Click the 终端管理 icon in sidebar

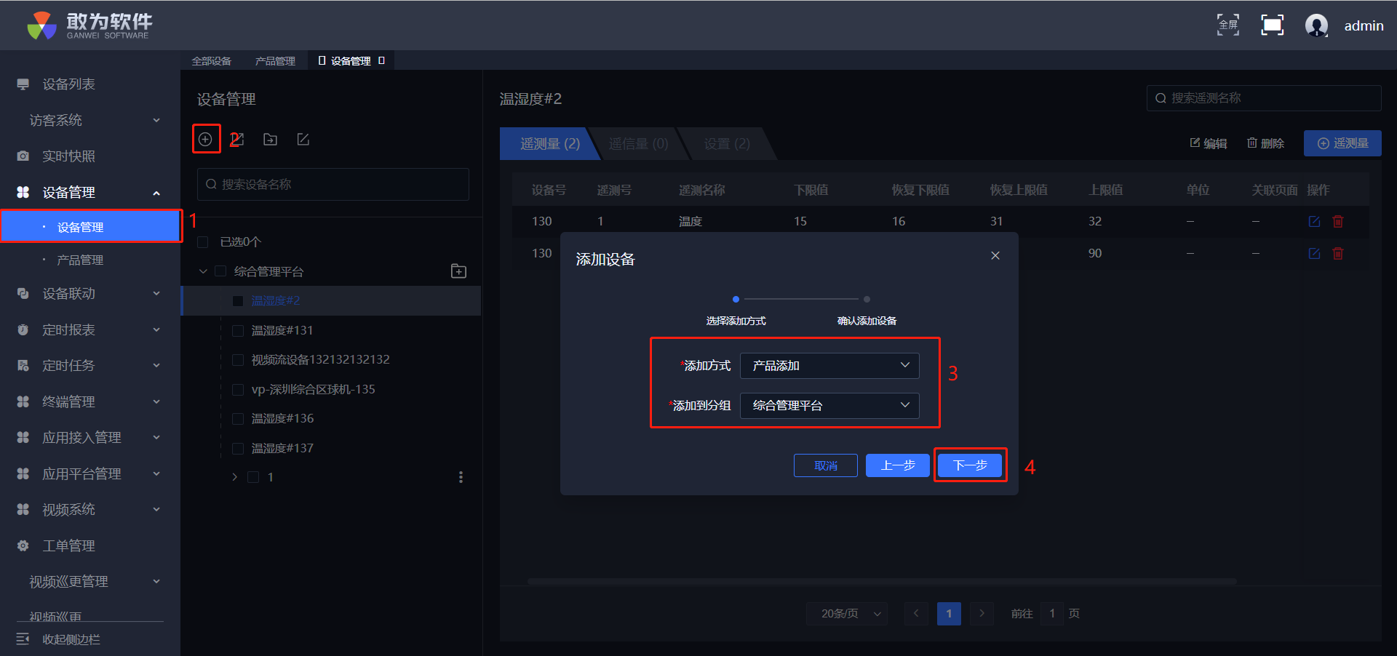click(23, 401)
